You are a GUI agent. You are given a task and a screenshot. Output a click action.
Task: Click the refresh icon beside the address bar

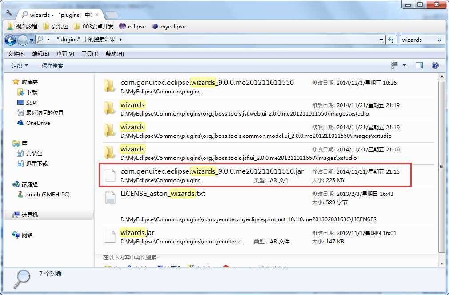[x=391, y=40]
